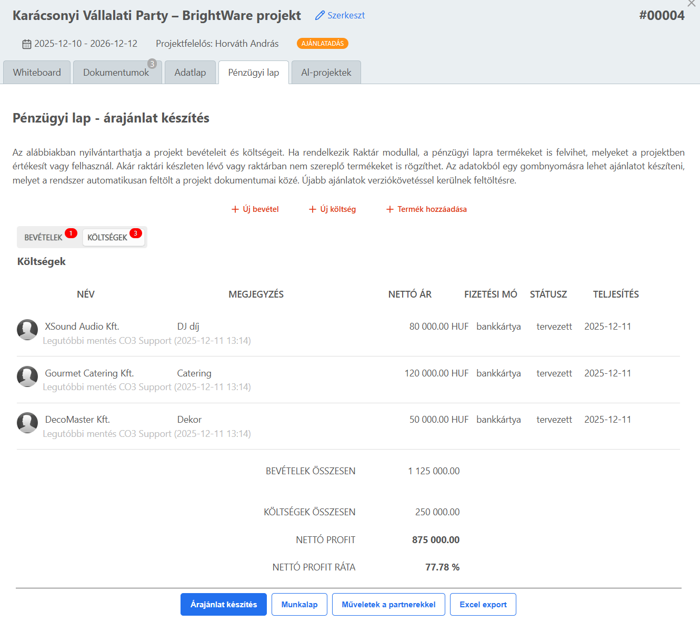Go to the Al-projektek tab
Viewport: 700px width, 622px height.
coord(326,73)
